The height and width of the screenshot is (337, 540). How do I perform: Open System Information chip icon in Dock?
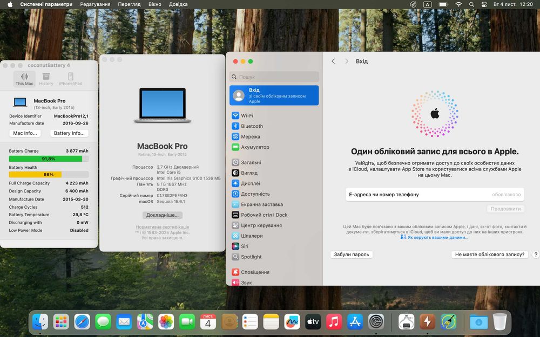click(407, 322)
